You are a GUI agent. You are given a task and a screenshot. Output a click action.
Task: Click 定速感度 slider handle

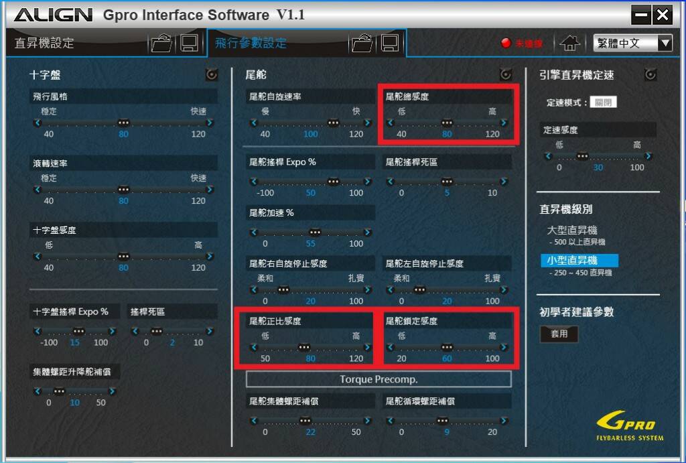tap(582, 156)
